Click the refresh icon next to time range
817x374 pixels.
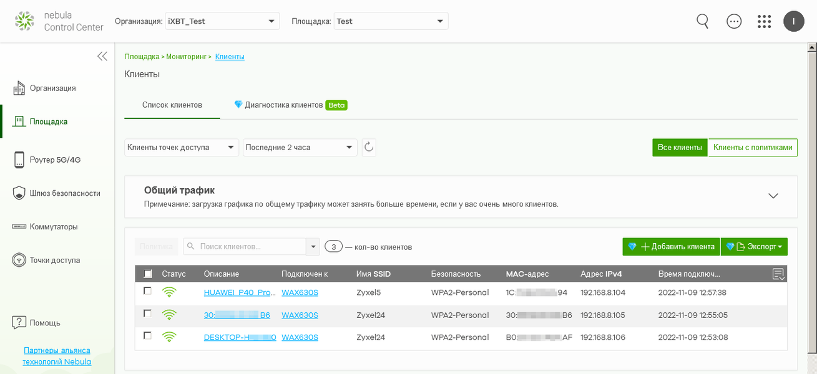[x=369, y=148]
